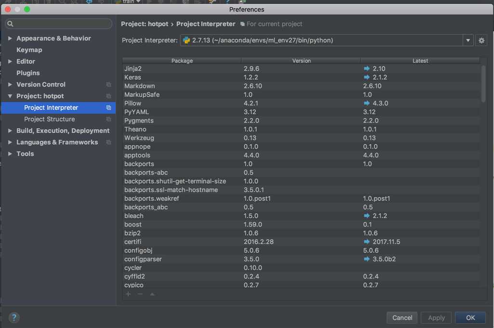Click Project: hotpot in the breadcrumb
The height and width of the screenshot is (328, 494).
pyautogui.click(x=144, y=24)
